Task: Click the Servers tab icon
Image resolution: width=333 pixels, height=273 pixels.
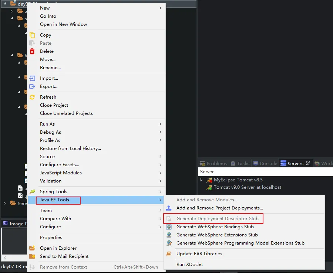Action: coord(283,163)
